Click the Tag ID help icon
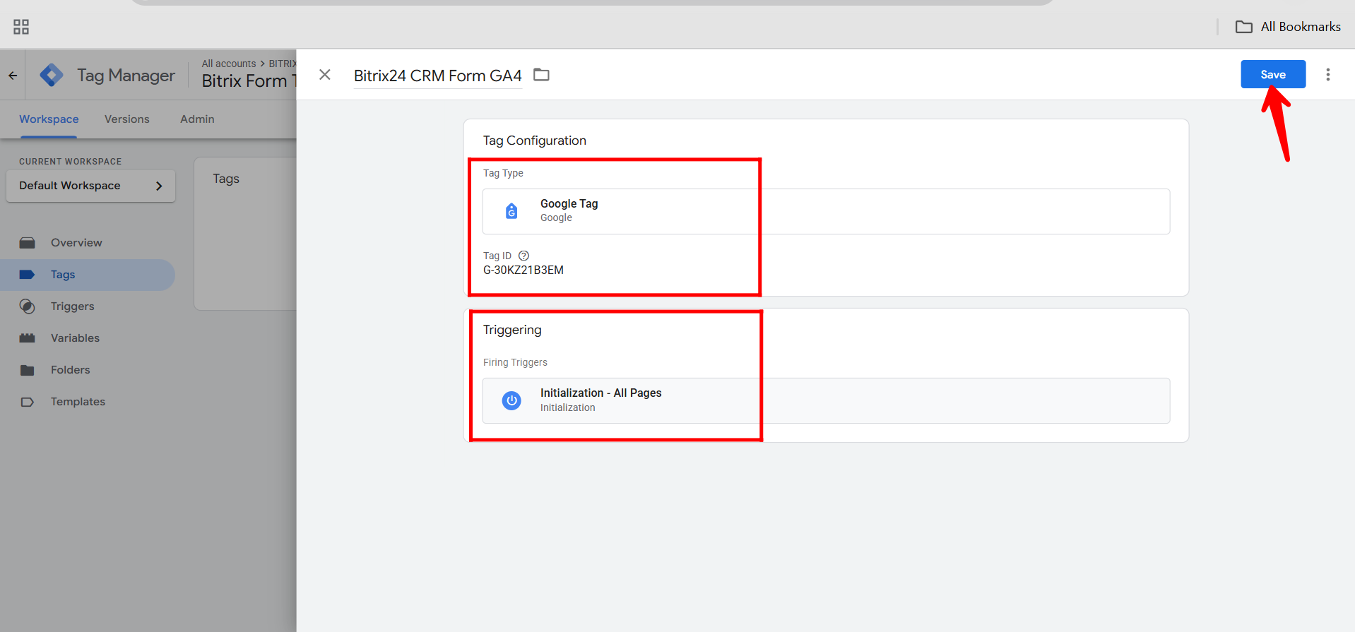The height and width of the screenshot is (632, 1355). coord(523,256)
